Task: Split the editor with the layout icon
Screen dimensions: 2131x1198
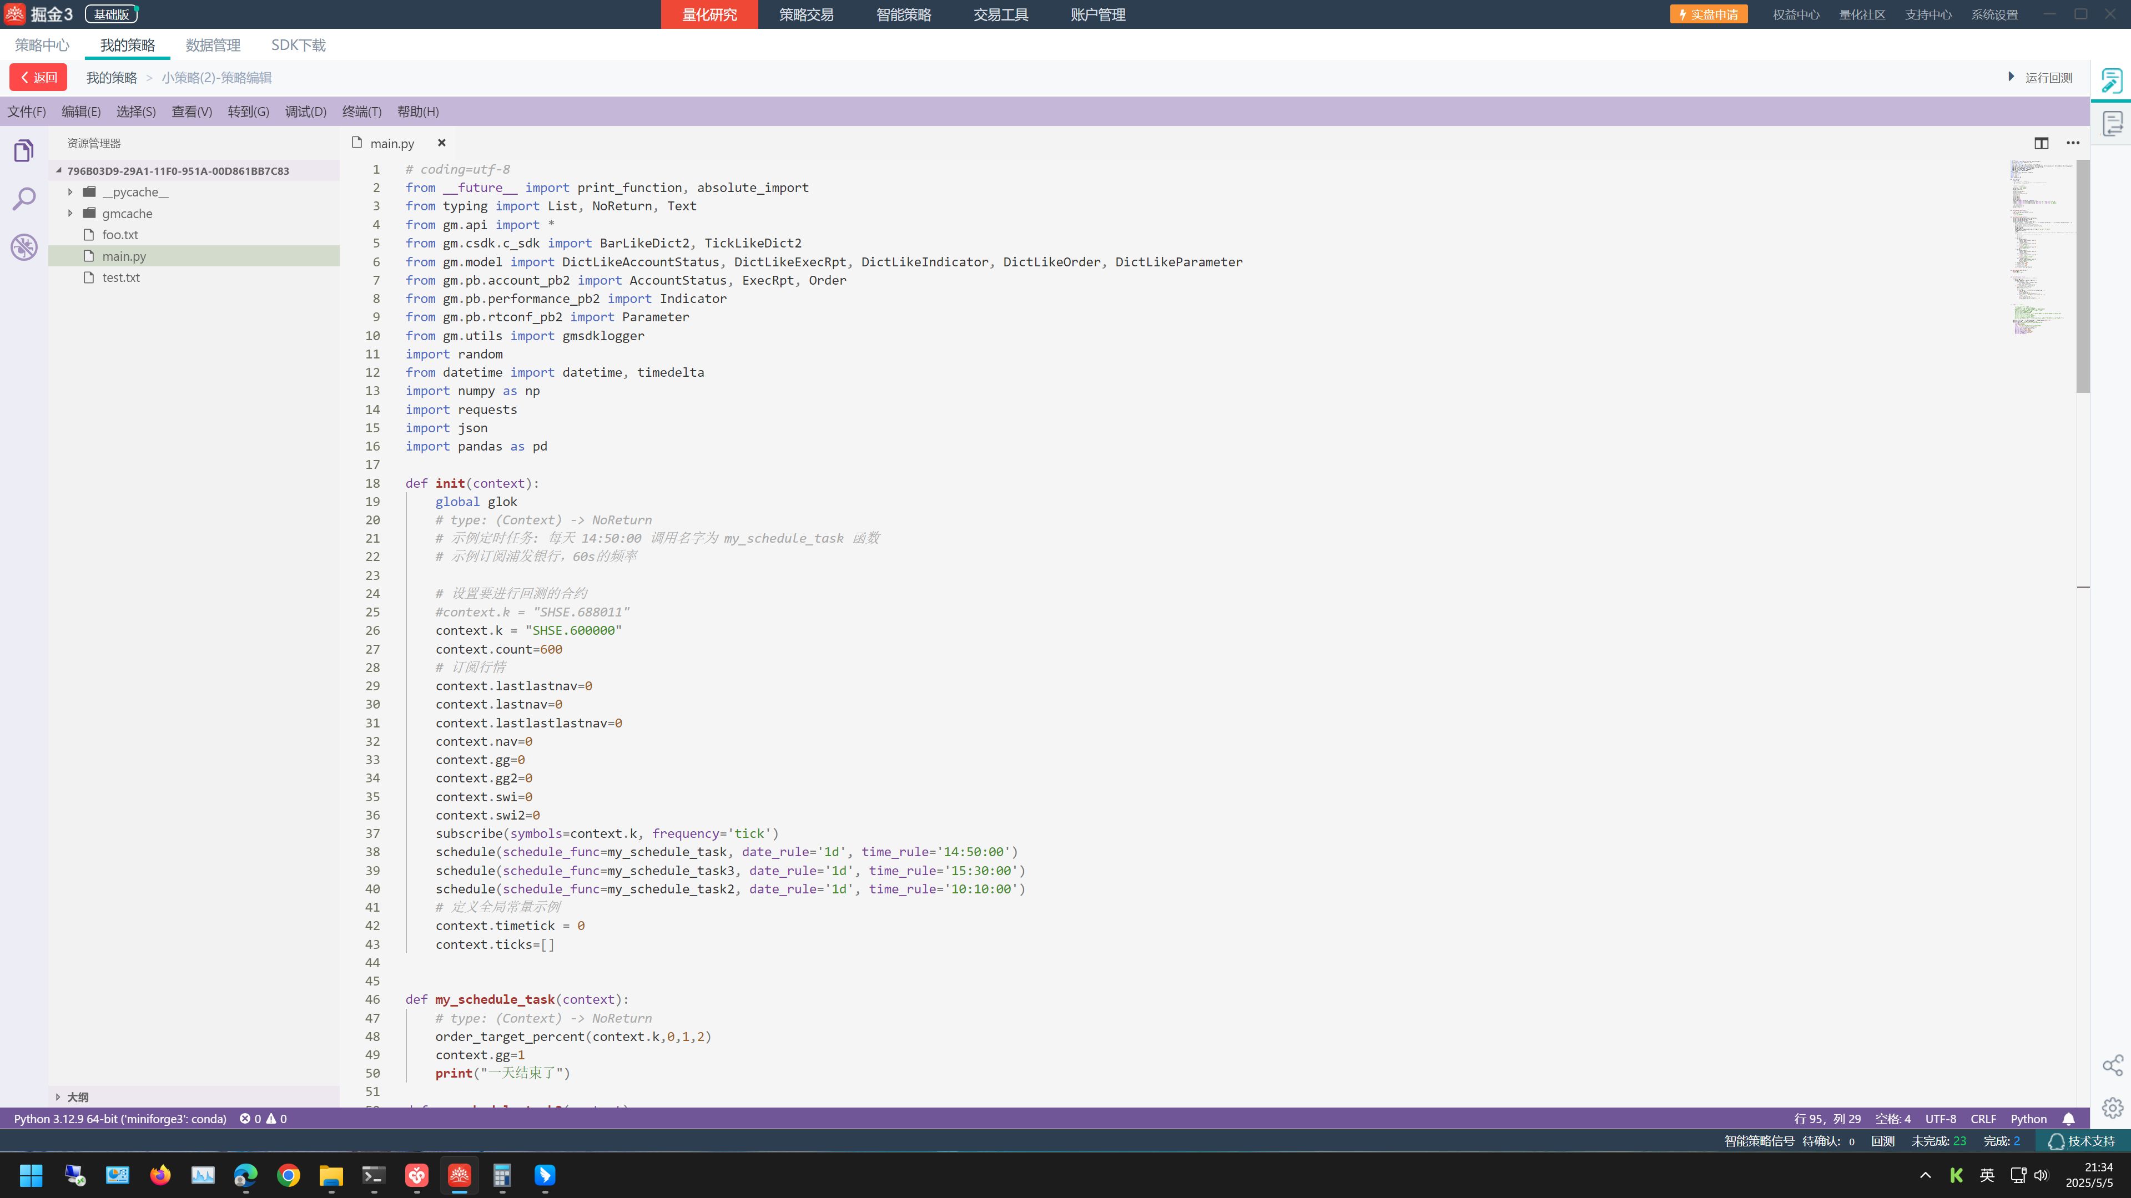Action: (x=2041, y=143)
